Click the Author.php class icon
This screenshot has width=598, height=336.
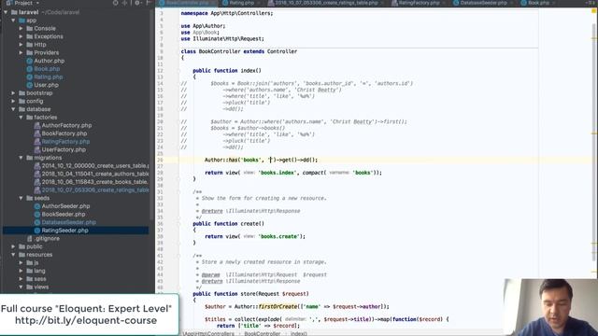pos(29,61)
